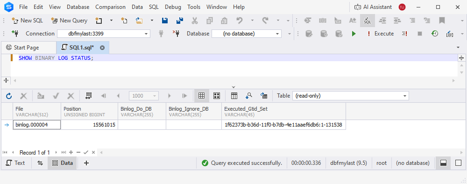
Task: Click the New SQL button
Action: (27, 21)
